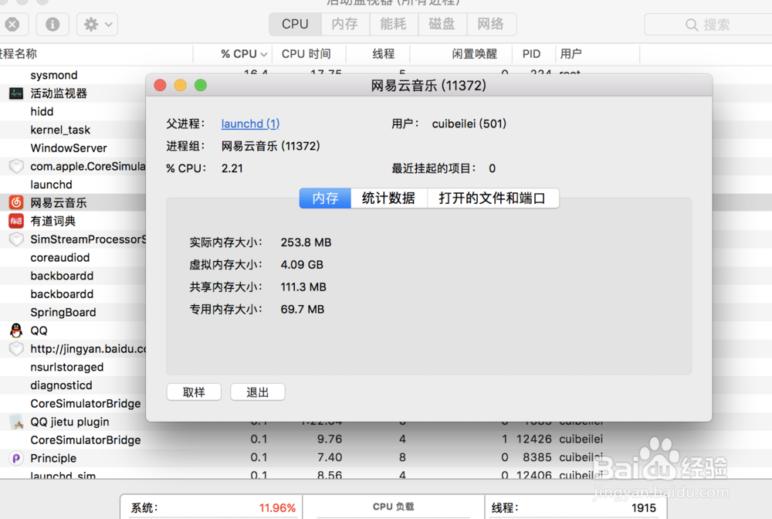
Task: Click the force quit process toolbar icon
Action: pos(12,24)
